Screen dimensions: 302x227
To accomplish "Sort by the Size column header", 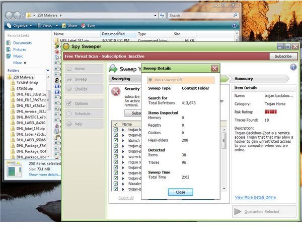I will [x=184, y=34].
